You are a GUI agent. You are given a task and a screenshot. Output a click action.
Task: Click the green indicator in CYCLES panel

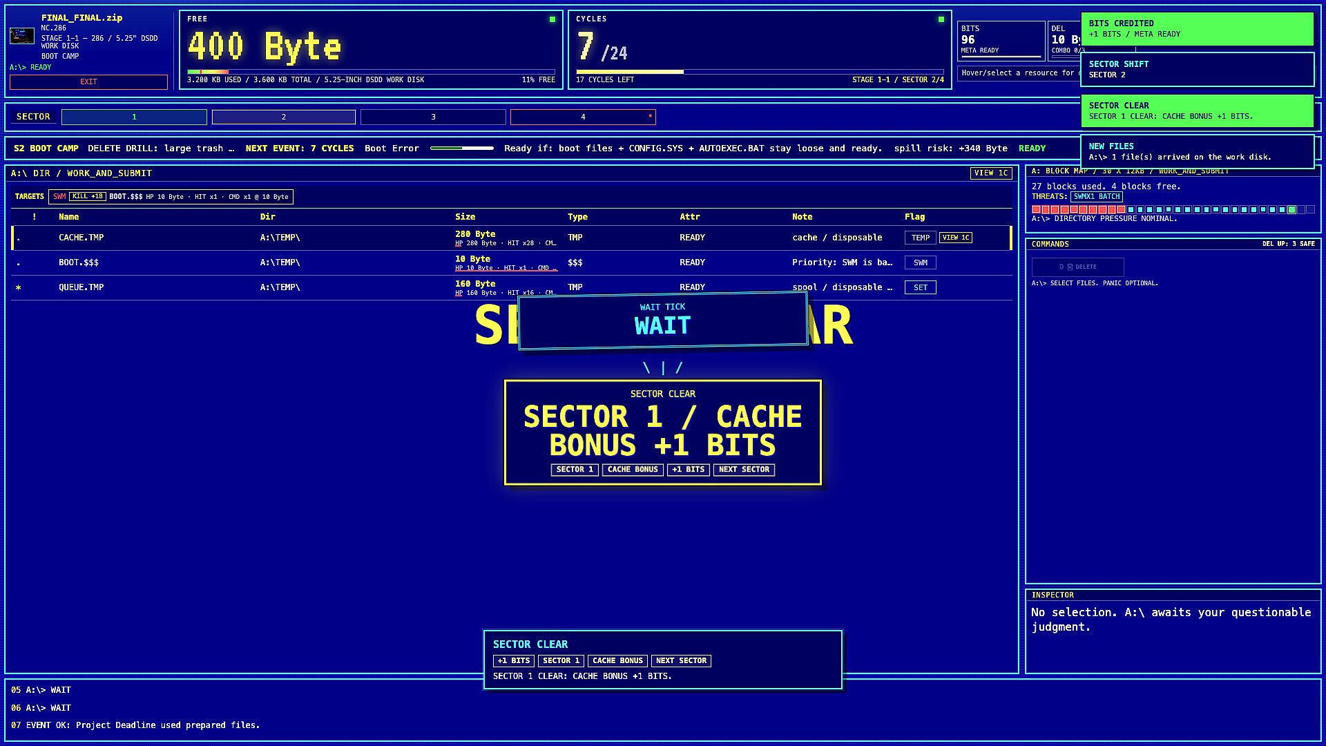click(941, 19)
